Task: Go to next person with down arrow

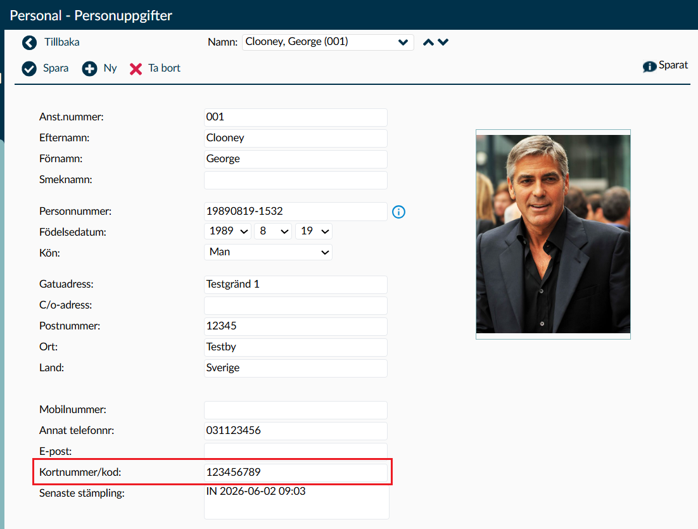Action: coord(443,42)
